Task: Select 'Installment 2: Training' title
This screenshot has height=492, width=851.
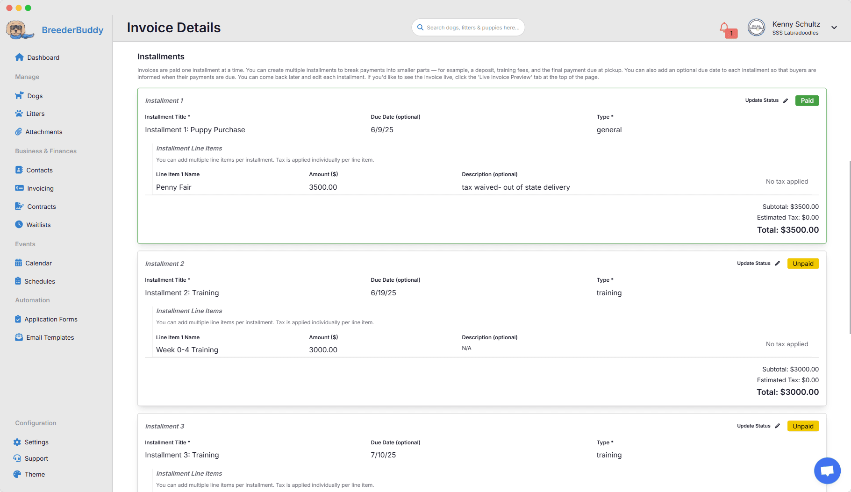Action: point(182,293)
